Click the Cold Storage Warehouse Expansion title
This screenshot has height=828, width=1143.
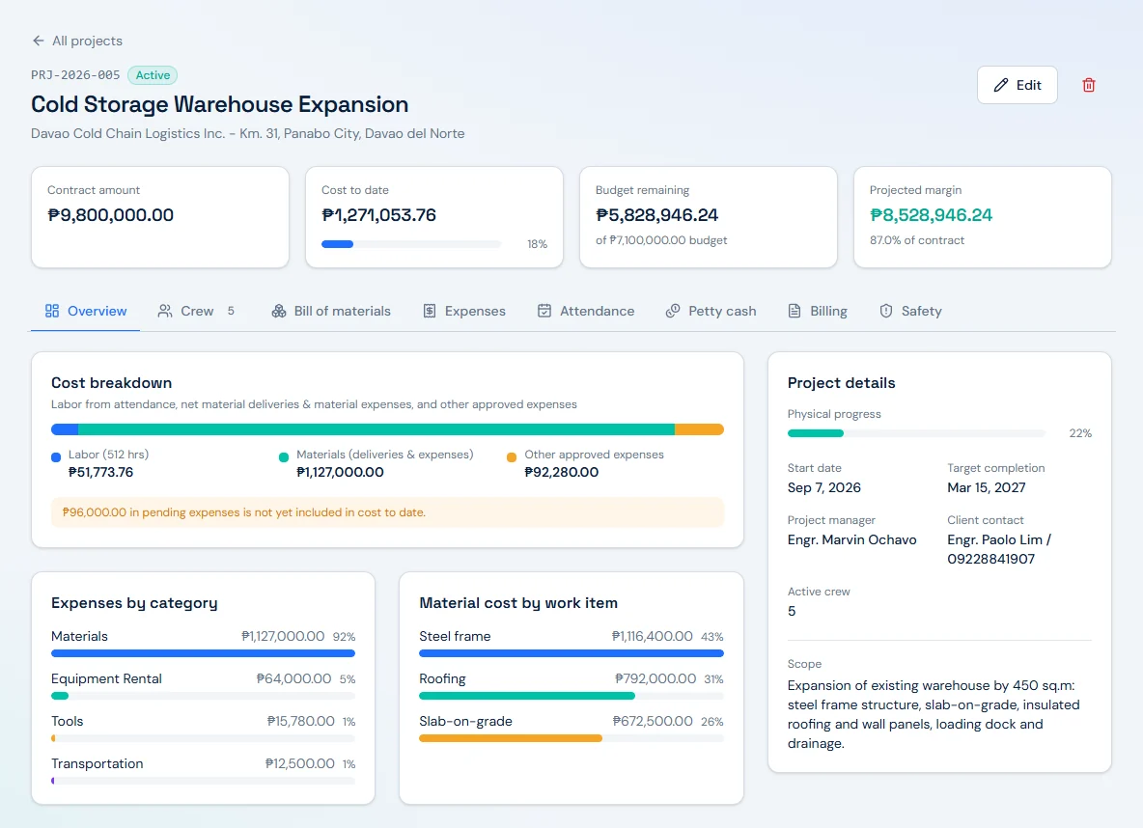(x=219, y=104)
